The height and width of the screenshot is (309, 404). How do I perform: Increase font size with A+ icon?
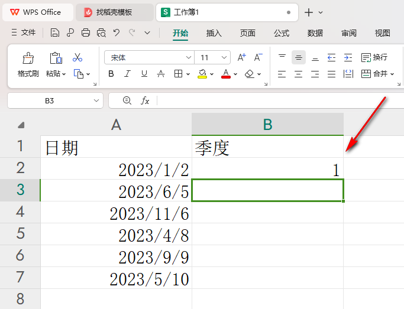tap(241, 57)
